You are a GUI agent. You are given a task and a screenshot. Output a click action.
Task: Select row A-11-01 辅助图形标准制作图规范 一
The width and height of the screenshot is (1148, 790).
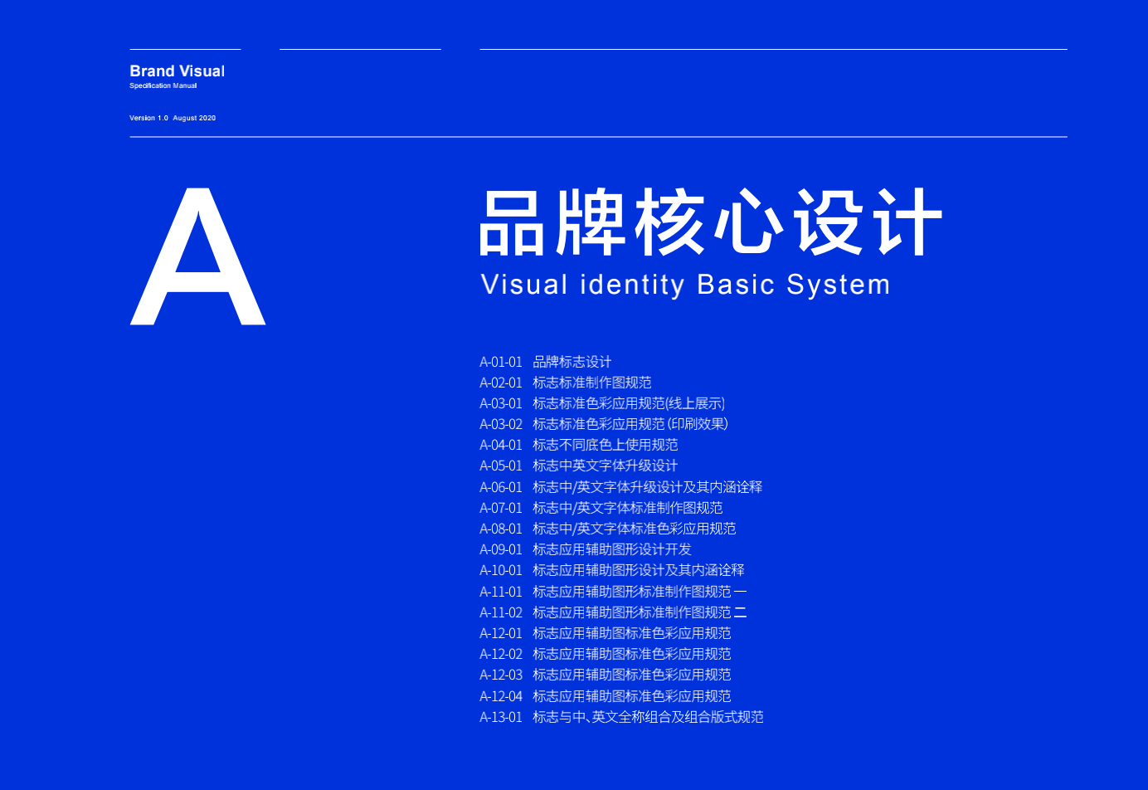pyautogui.click(x=613, y=592)
